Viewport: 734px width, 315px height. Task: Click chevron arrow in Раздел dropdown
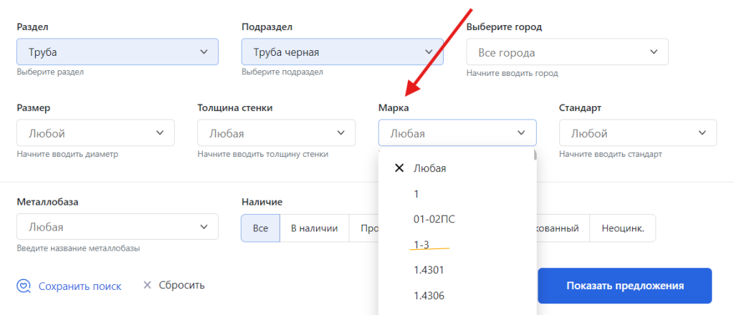203,52
